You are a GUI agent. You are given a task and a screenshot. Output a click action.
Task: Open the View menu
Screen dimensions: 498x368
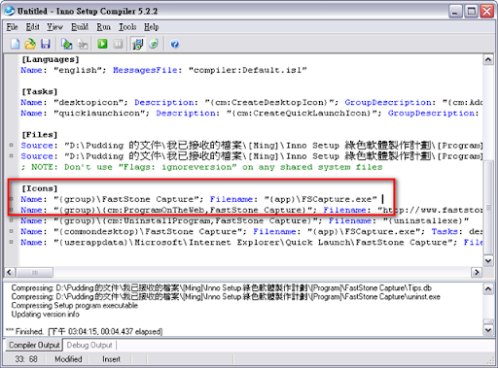[x=54, y=27]
